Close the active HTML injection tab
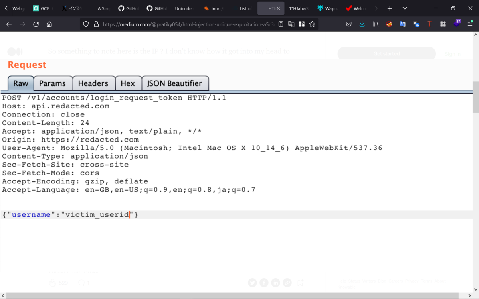The height and width of the screenshot is (299, 479). tap(279, 8)
